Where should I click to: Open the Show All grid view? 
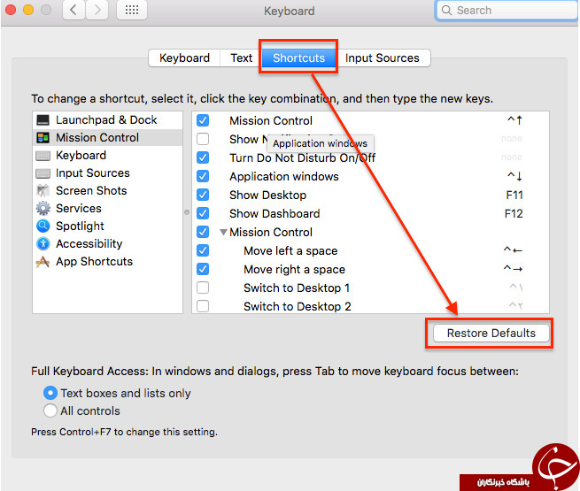pos(132,10)
